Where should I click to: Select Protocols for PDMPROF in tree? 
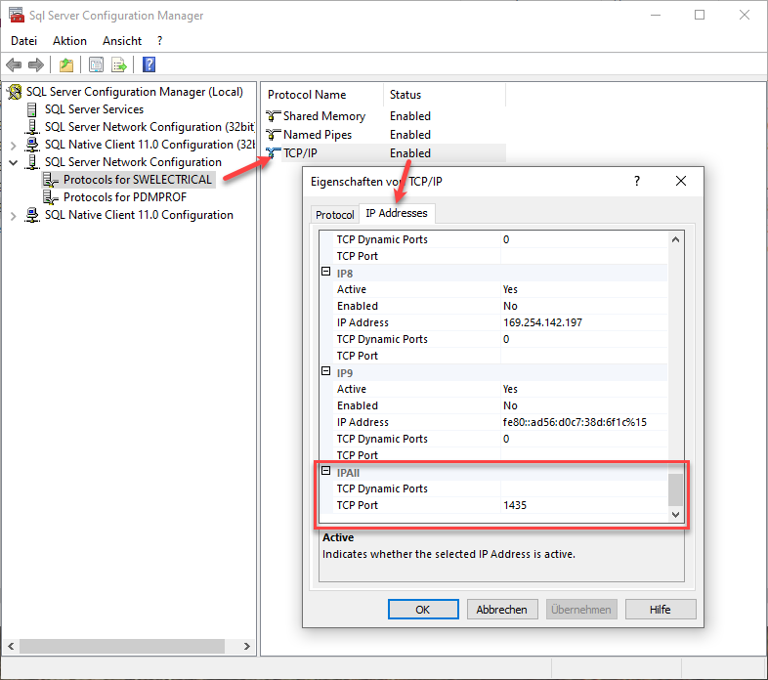[124, 197]
